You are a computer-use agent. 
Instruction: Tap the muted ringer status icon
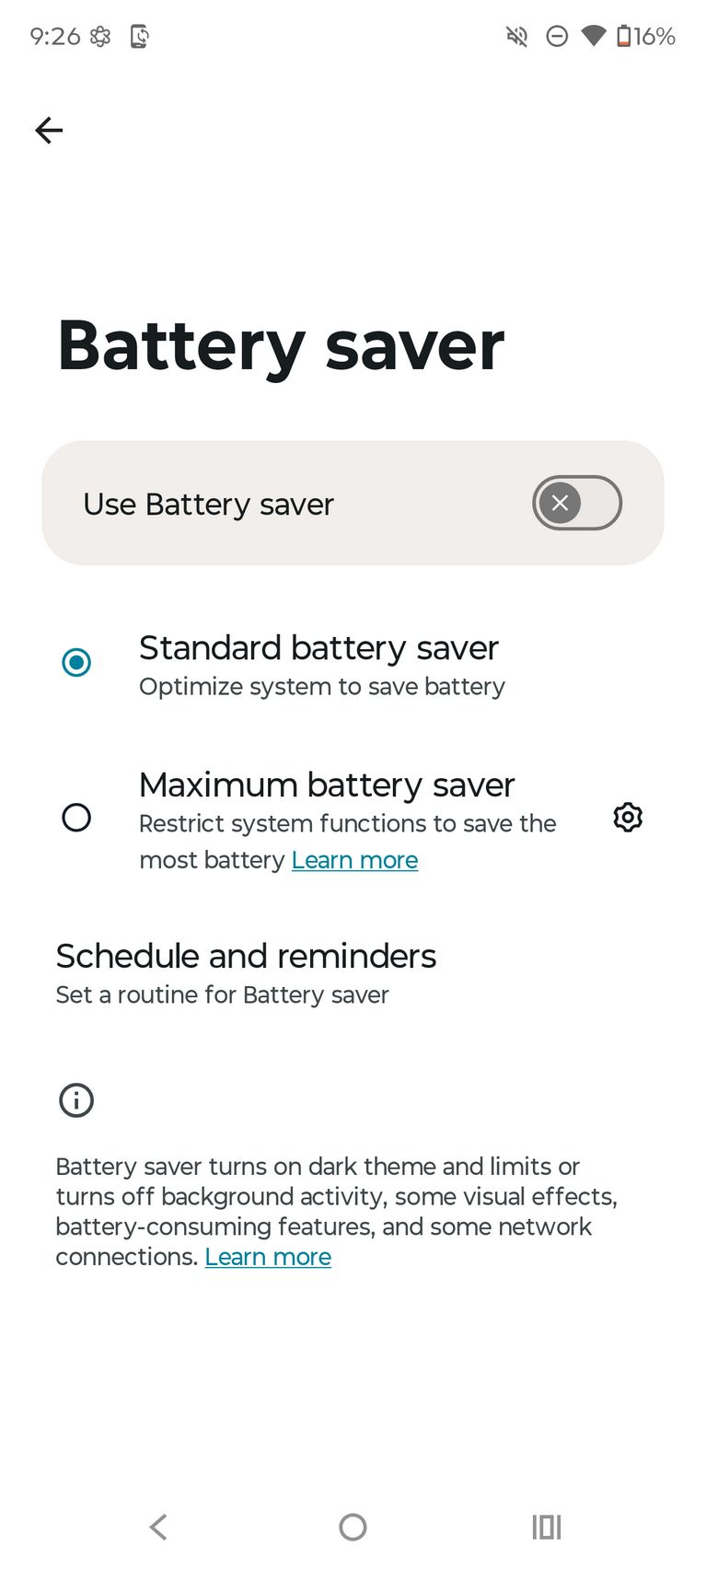(x=517, y=37)
